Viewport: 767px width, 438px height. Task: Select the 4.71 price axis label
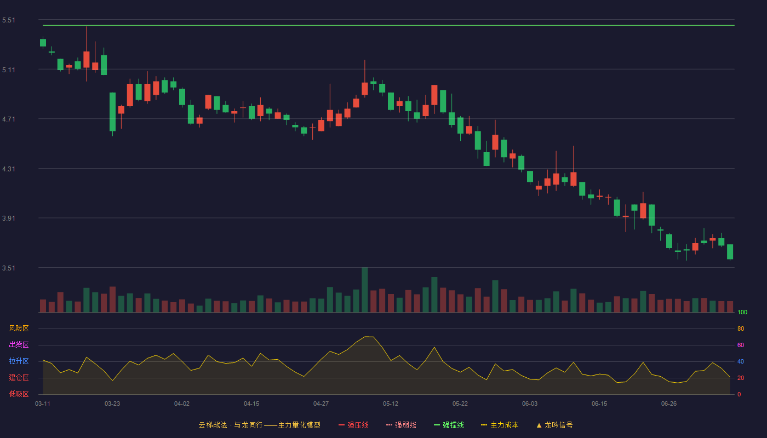(9, 119)
